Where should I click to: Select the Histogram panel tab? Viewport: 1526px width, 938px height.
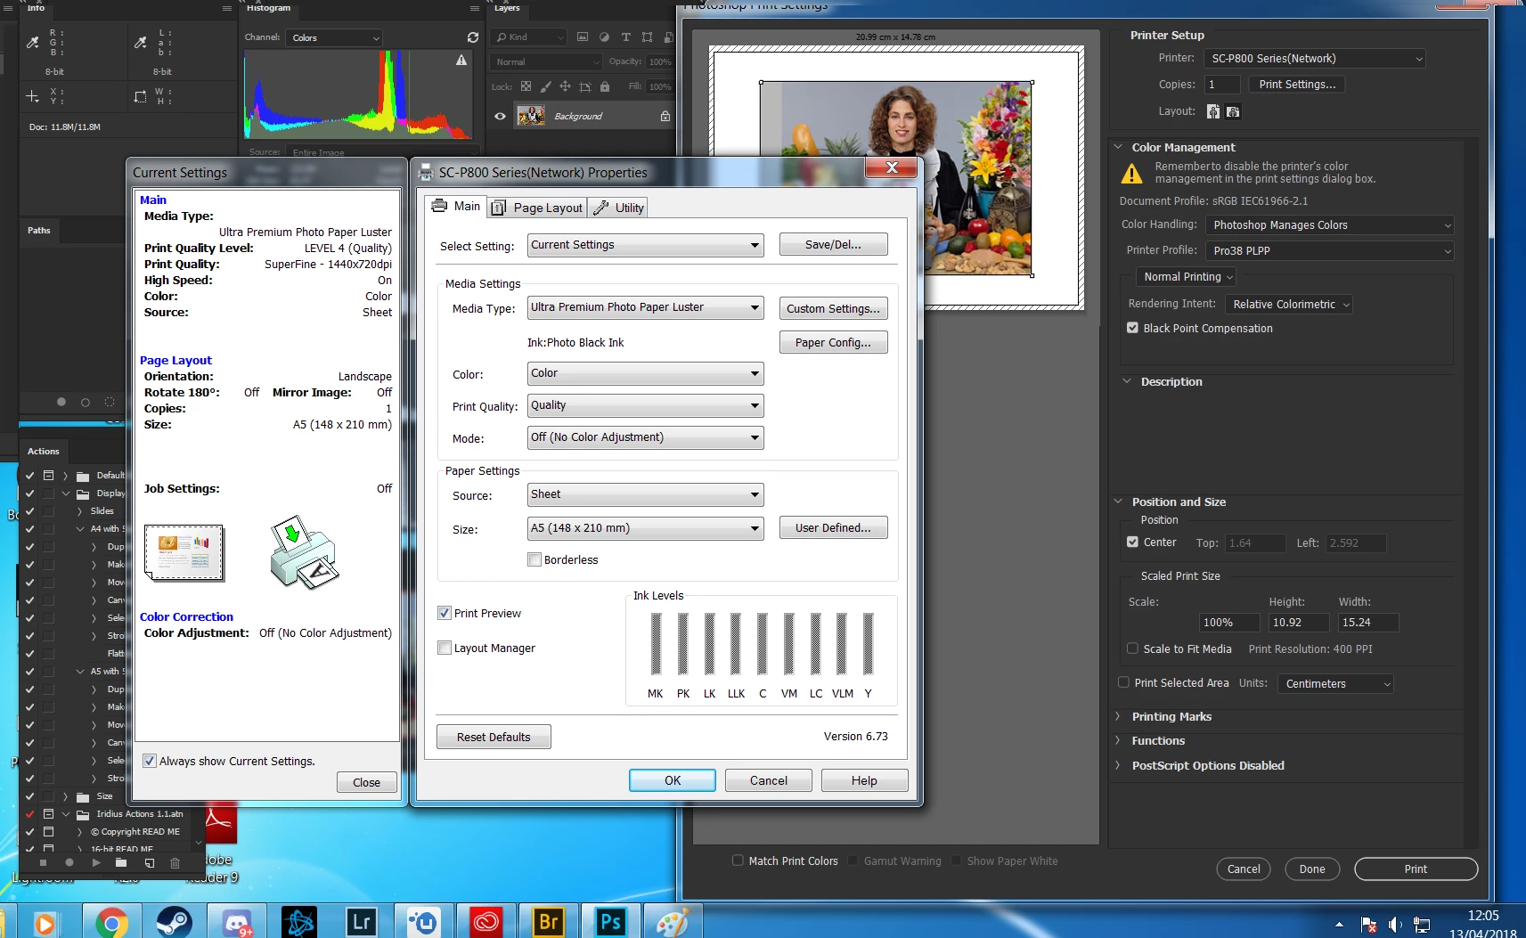[268, 8]
